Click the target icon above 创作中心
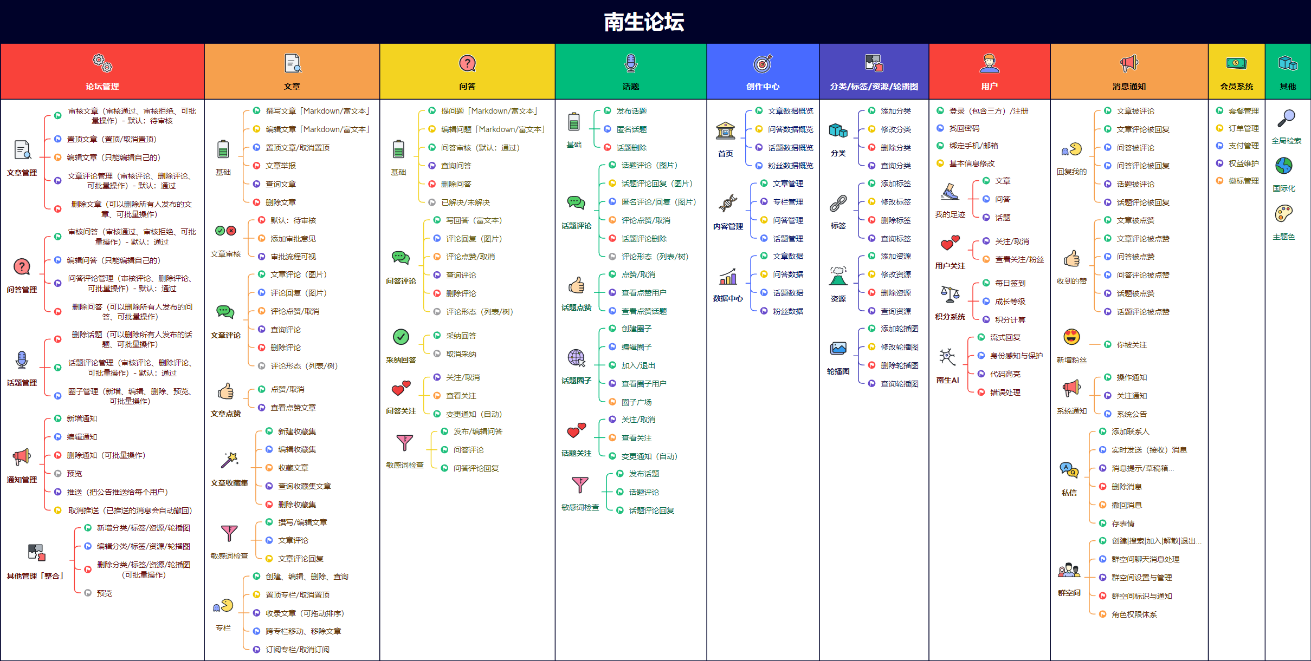 (763, 63)
